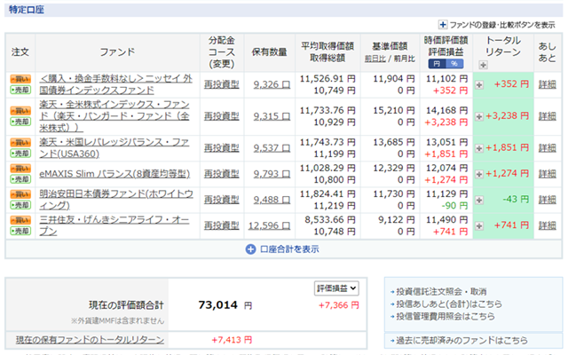Expand total return details for -43 円 row
This screenshot has width=568, height=355.
[480, 199]
